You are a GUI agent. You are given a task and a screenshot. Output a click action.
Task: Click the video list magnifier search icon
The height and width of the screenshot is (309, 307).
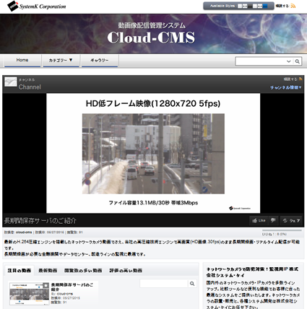tap(192, 284)
